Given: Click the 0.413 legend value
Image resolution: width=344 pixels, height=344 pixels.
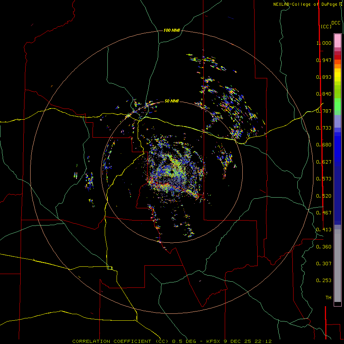Looking at the screenshot, I should click(x=324, y=230).
